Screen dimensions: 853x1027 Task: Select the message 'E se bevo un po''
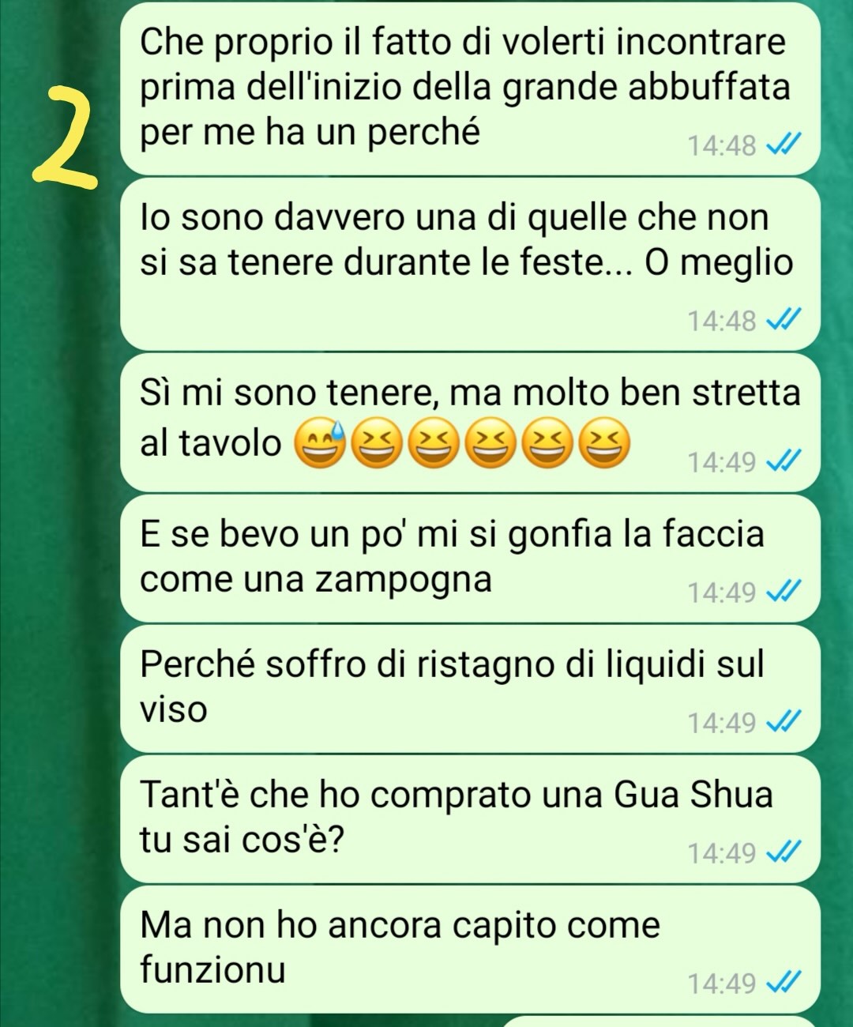pyautogui.click(x=471, y=559)
